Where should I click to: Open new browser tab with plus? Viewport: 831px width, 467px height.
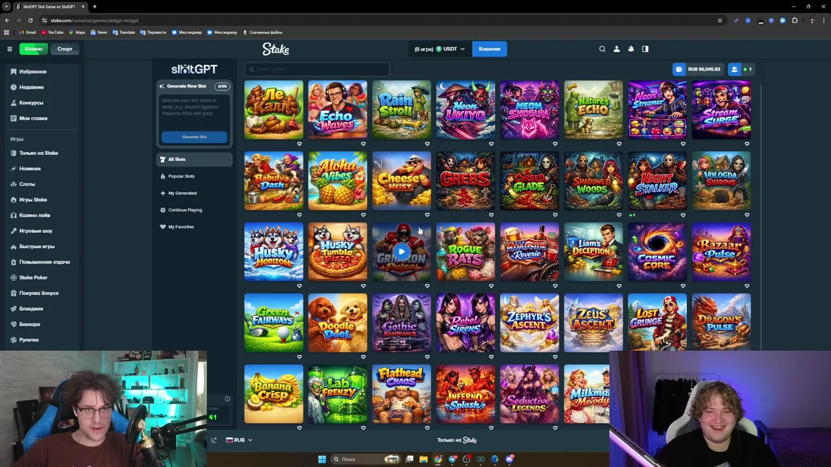[x=94, y=6]
